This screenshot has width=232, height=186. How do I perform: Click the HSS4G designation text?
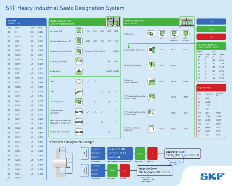88,51
